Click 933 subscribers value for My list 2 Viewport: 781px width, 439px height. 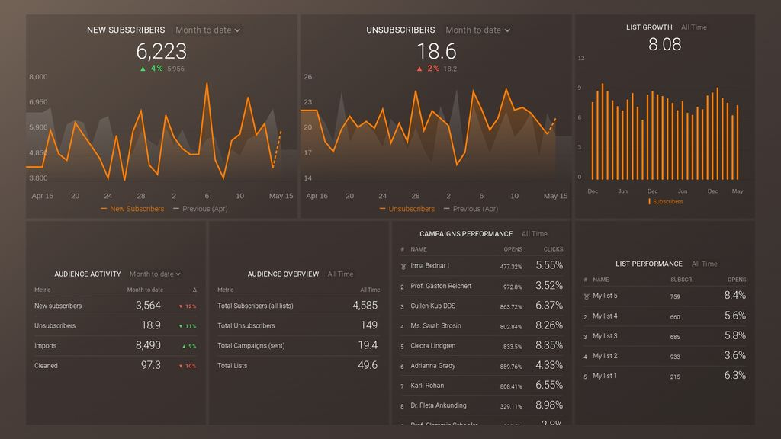click(x=675, y=357)
